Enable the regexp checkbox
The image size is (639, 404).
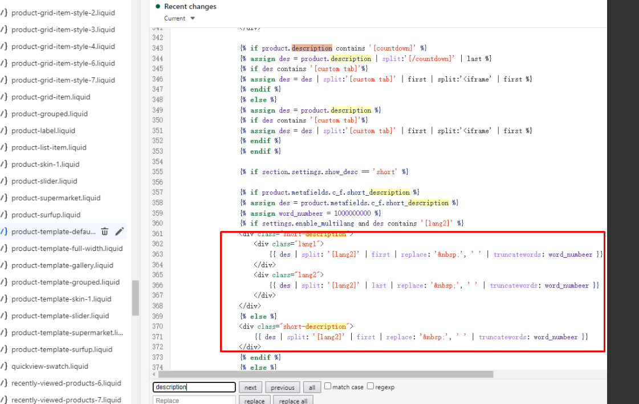pos(371,386)
